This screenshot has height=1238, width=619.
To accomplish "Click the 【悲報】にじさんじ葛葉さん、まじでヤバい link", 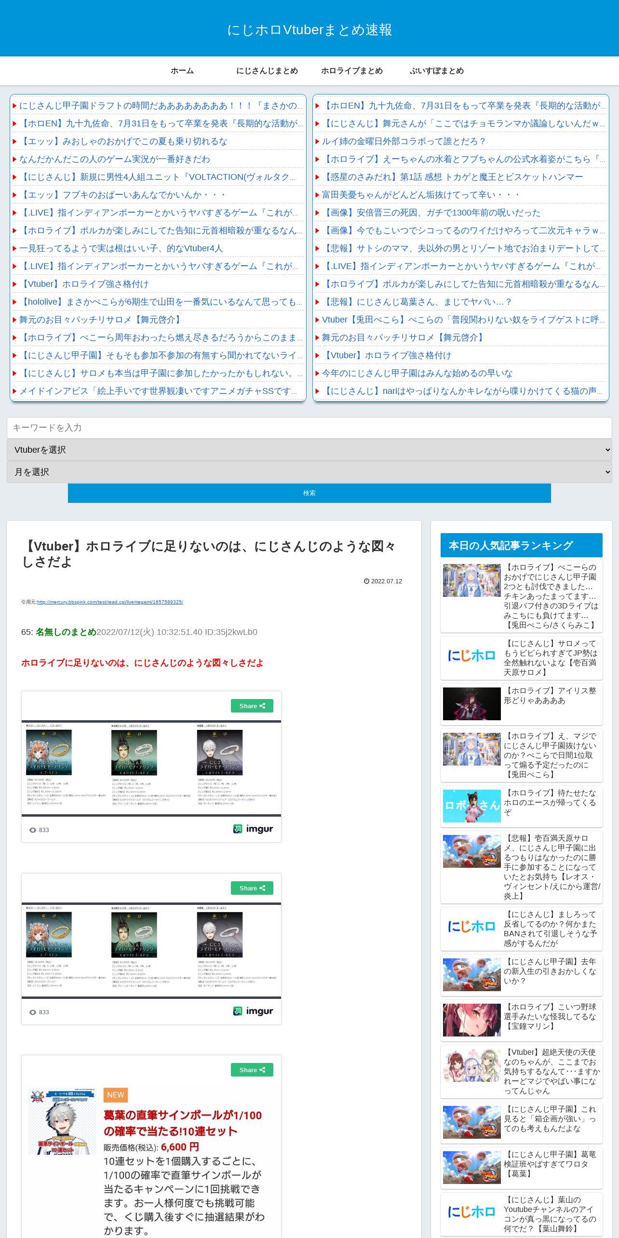I will pyautogui.click(x=417, y=302).
